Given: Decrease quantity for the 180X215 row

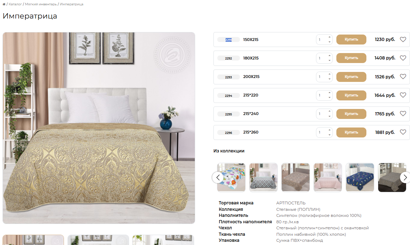Looking at the screenshot, I should pos(330,61).
